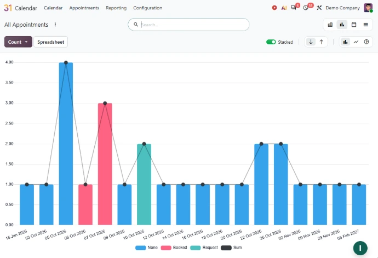
Task: Click the 14 Oct 2026 bar
Action: coord(183,205)
